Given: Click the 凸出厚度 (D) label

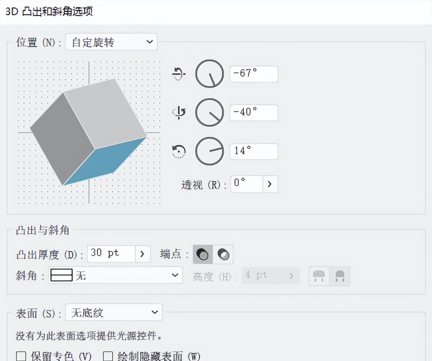Looking at the screenshot, I should click(x=50, y=255).
